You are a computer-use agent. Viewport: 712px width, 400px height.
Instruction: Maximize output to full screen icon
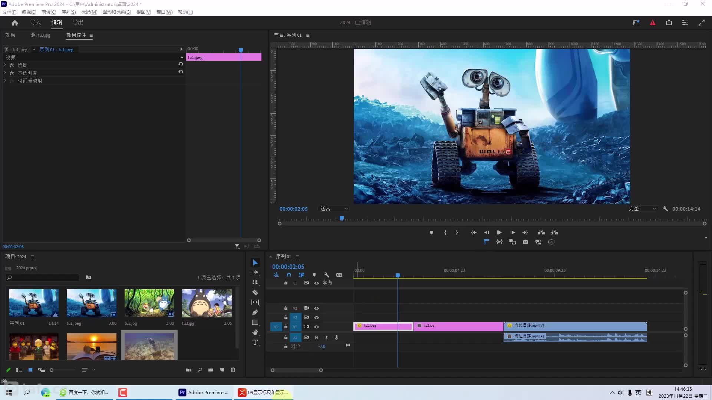tap(702, 23)
